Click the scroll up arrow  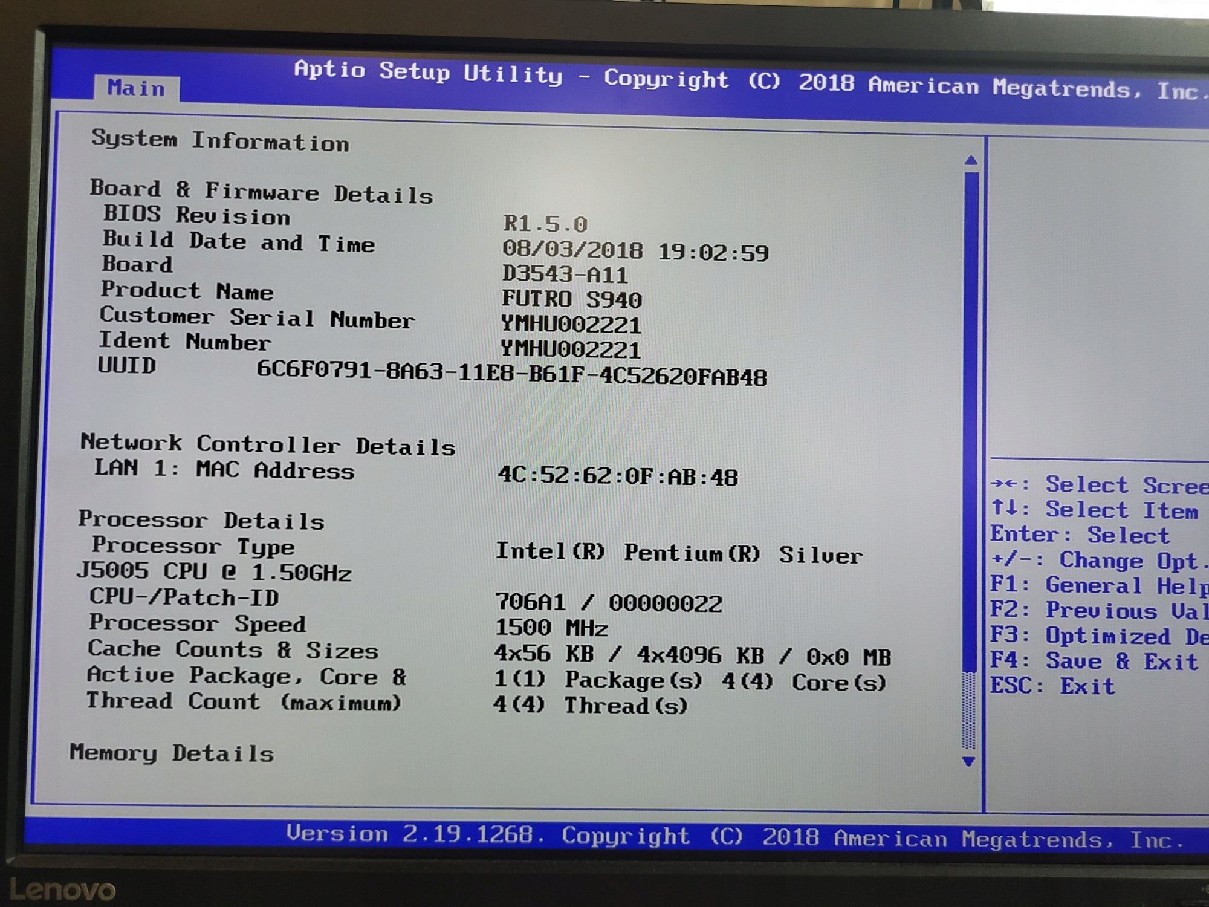coord(971,160)
